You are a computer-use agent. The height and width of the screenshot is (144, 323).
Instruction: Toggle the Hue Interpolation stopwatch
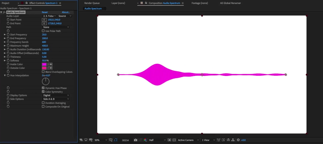pyautogui.click(x=8, y=76)
